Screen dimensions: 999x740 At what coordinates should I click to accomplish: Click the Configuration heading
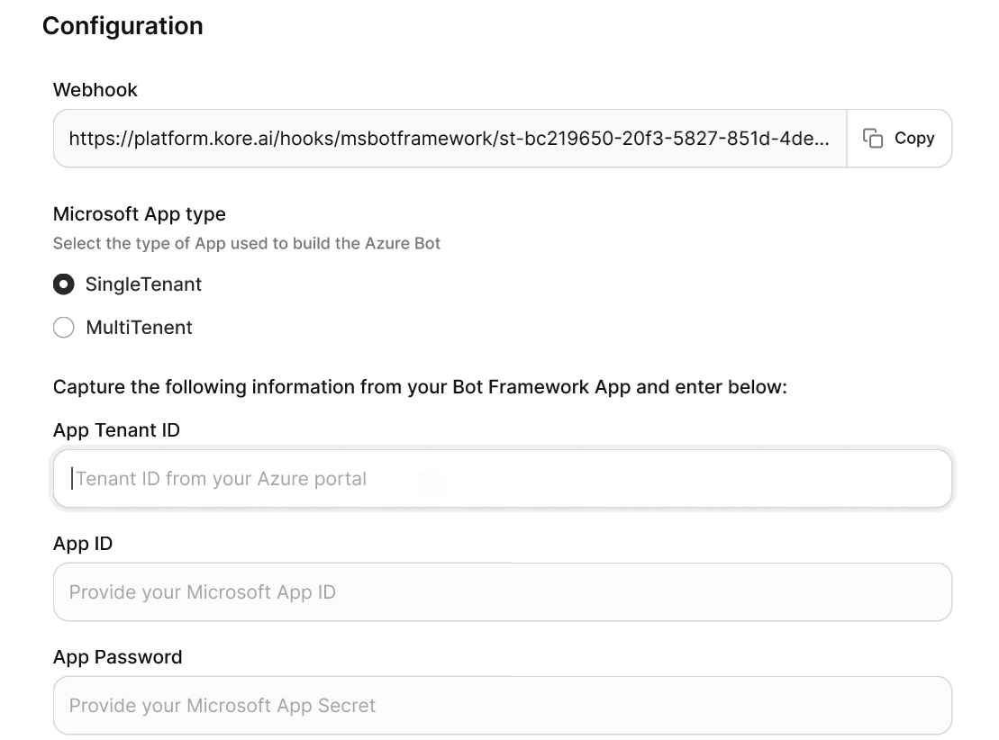123,26
